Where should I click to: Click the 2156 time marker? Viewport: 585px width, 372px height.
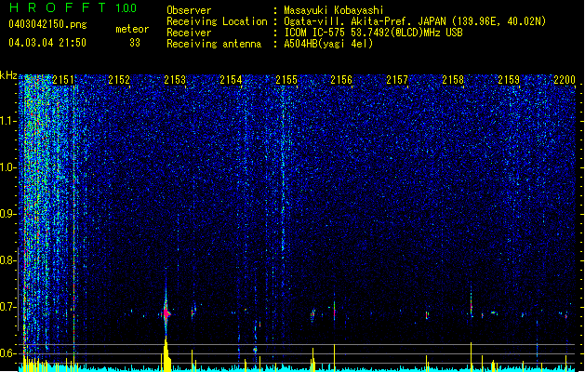tap(341, 79)
